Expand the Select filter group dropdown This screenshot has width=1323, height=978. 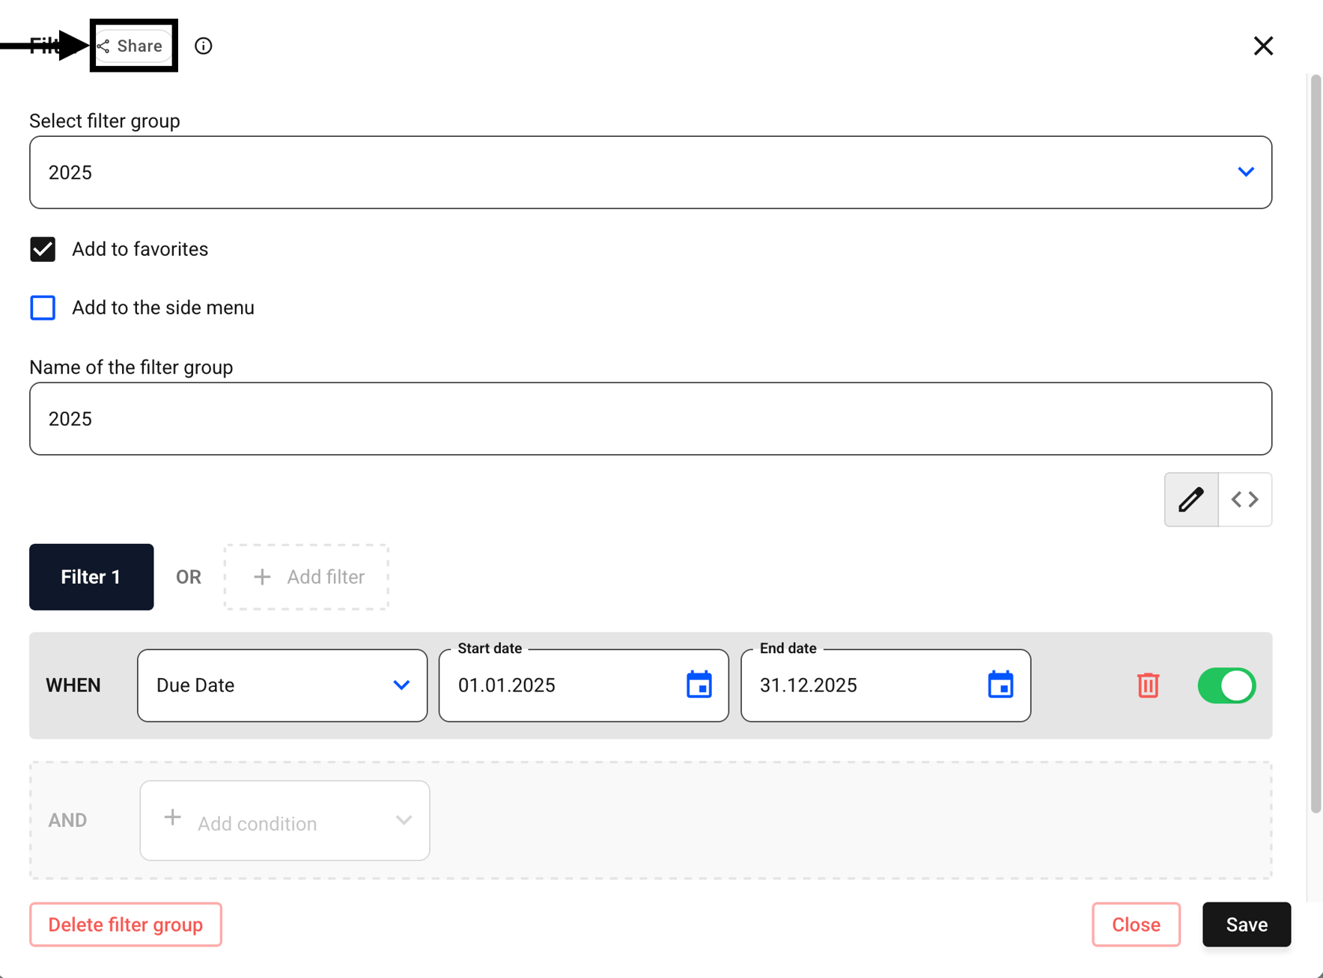click(x=651, y=172)
